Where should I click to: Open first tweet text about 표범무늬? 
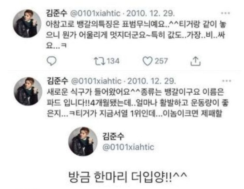[x=136, y=35]
